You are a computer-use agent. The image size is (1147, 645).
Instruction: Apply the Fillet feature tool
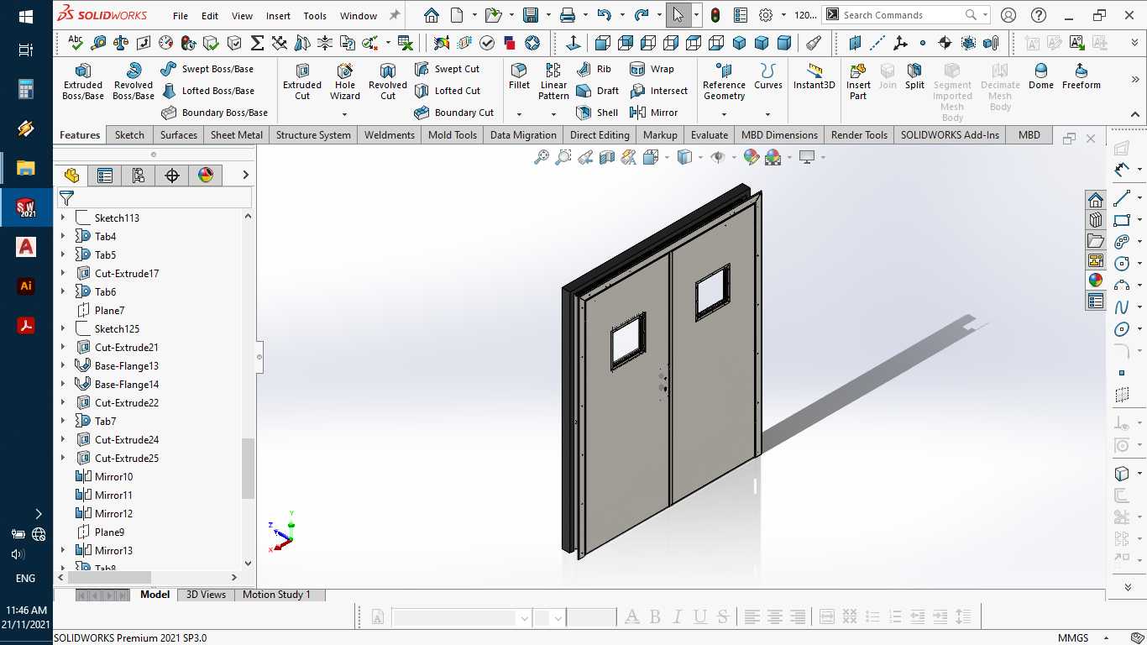pos(519,76)
